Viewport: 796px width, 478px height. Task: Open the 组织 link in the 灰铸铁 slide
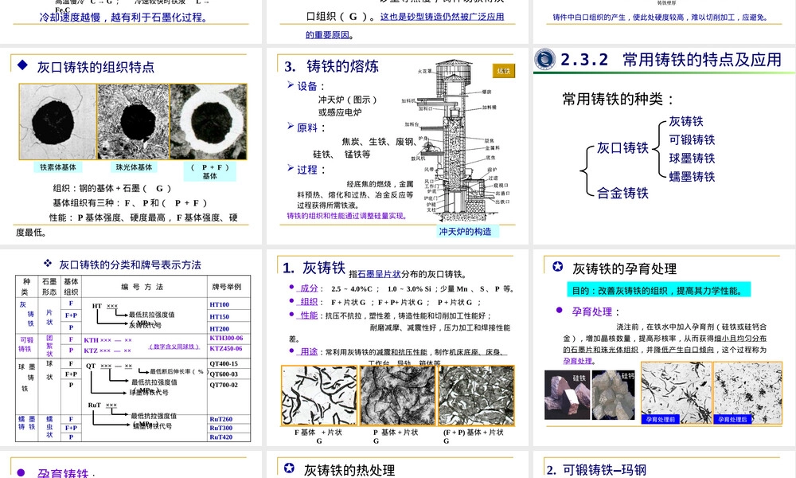tap(309, 302)
